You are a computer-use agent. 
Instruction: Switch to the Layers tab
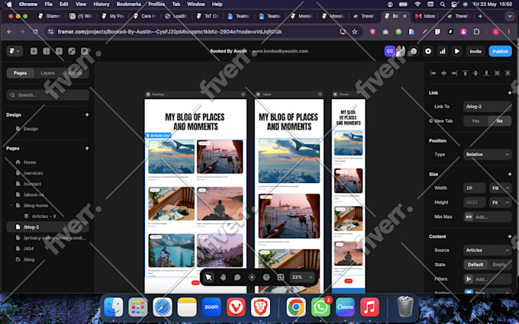click(47, 73)
